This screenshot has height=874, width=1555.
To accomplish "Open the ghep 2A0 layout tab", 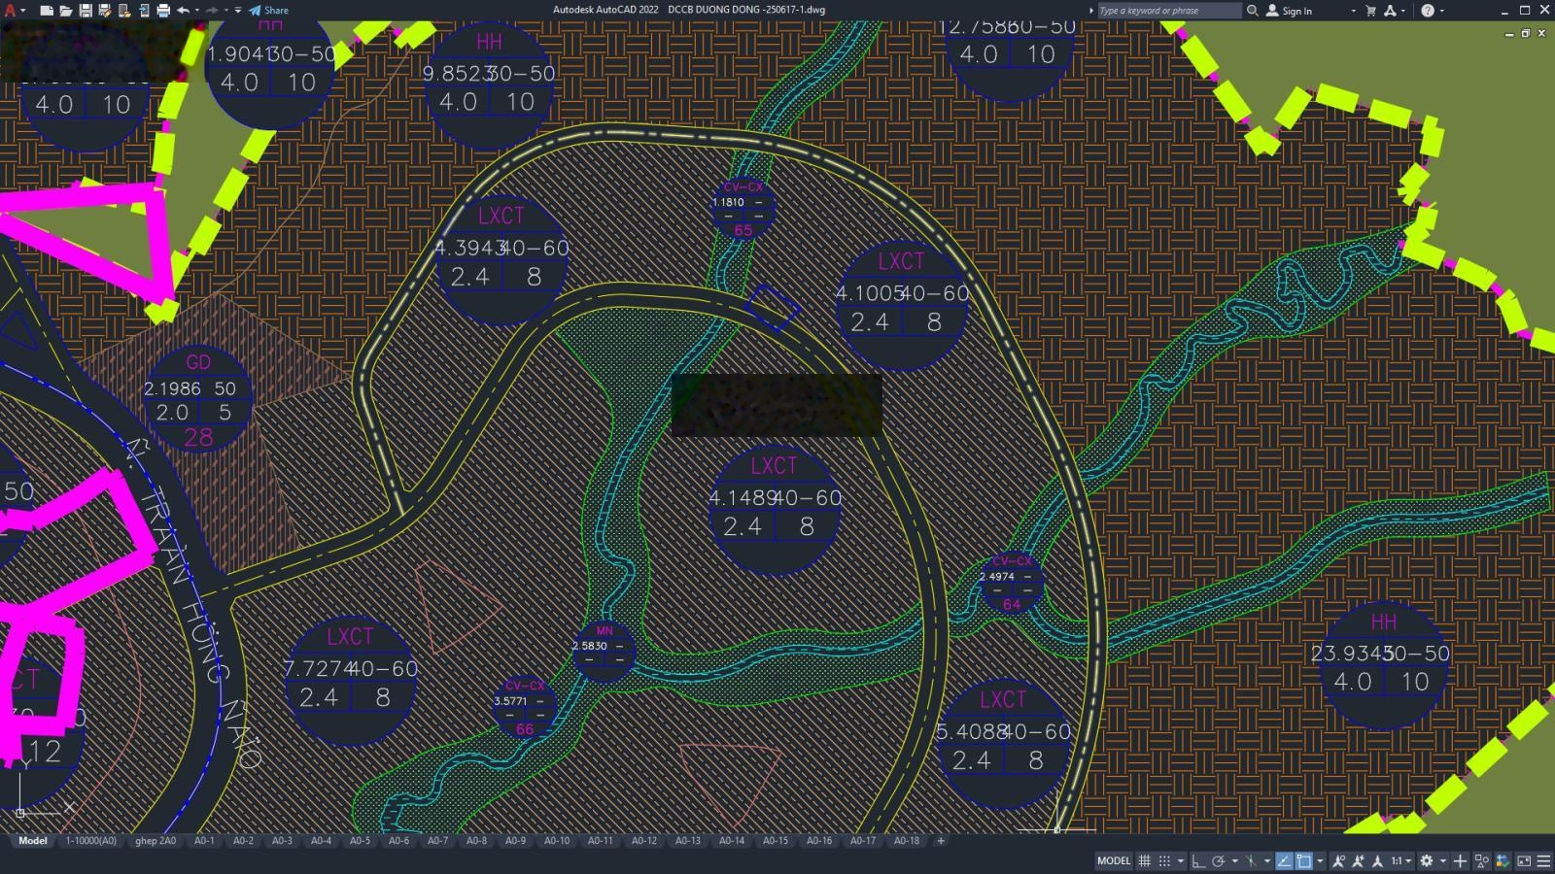I will coord(155,841).
